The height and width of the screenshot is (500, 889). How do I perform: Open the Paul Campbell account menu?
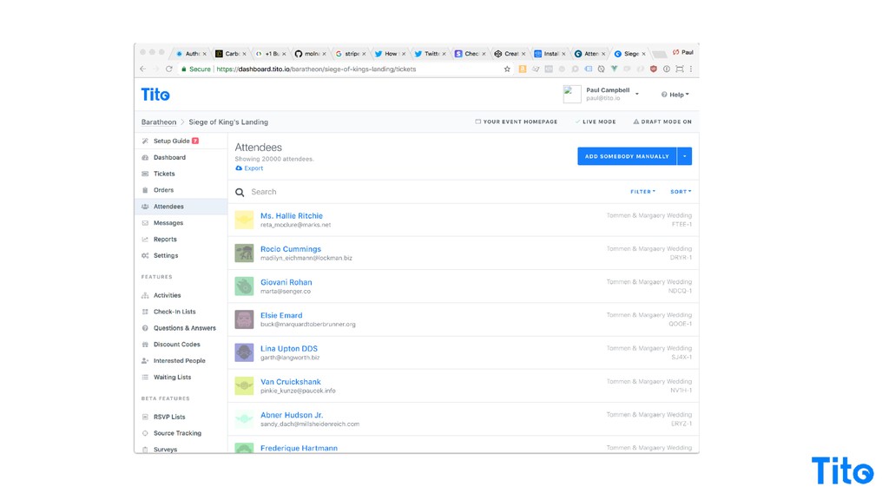click(x=602, y=94)
